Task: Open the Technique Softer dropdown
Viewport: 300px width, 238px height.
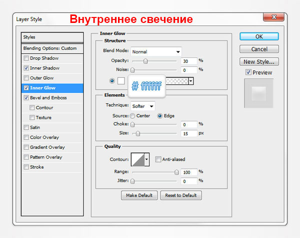Action: (142, 106)
